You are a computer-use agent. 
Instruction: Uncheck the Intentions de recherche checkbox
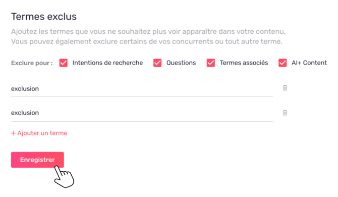(64, 63)
